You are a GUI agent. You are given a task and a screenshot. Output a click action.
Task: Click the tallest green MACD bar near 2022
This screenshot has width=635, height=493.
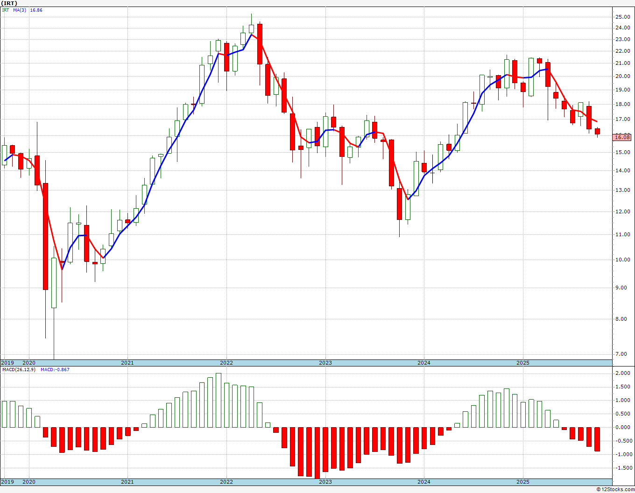[x=218, y=400]
